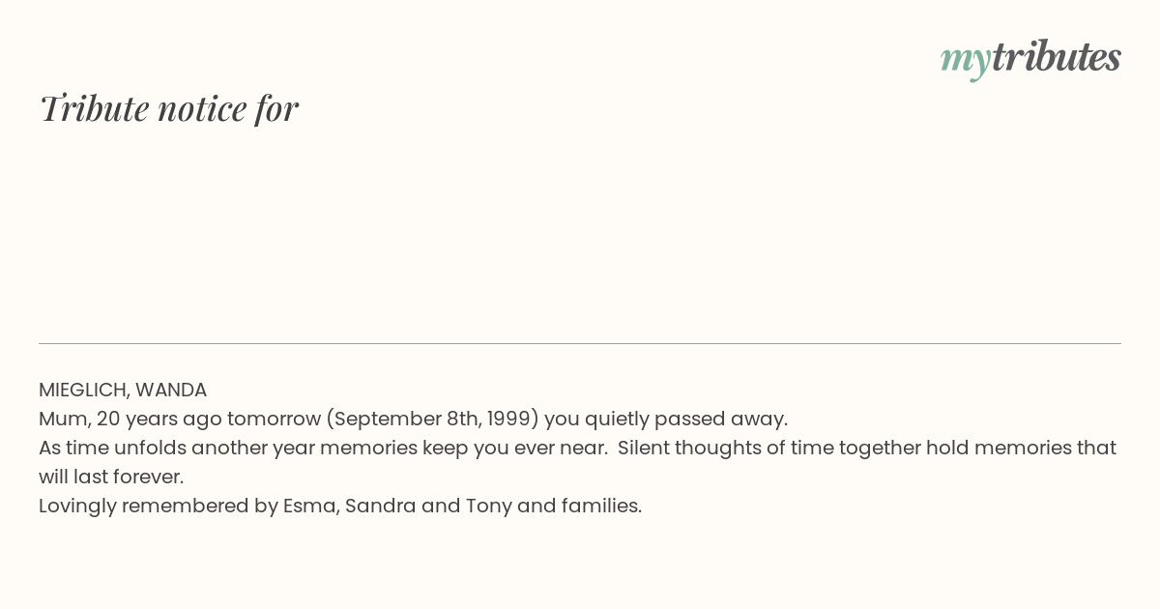Image resolution: width=1160 pixels, height=609 pixels.
Task: Click the text "you quietly passed away"
Action: pyautogui.click(x=664, y=419)
